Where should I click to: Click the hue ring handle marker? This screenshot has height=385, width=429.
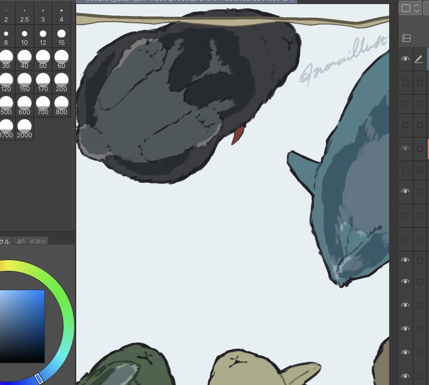(x=39, y=378)
